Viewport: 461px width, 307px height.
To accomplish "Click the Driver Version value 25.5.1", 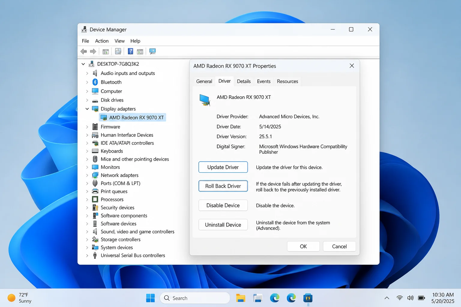I will click(x=266, y=137).
